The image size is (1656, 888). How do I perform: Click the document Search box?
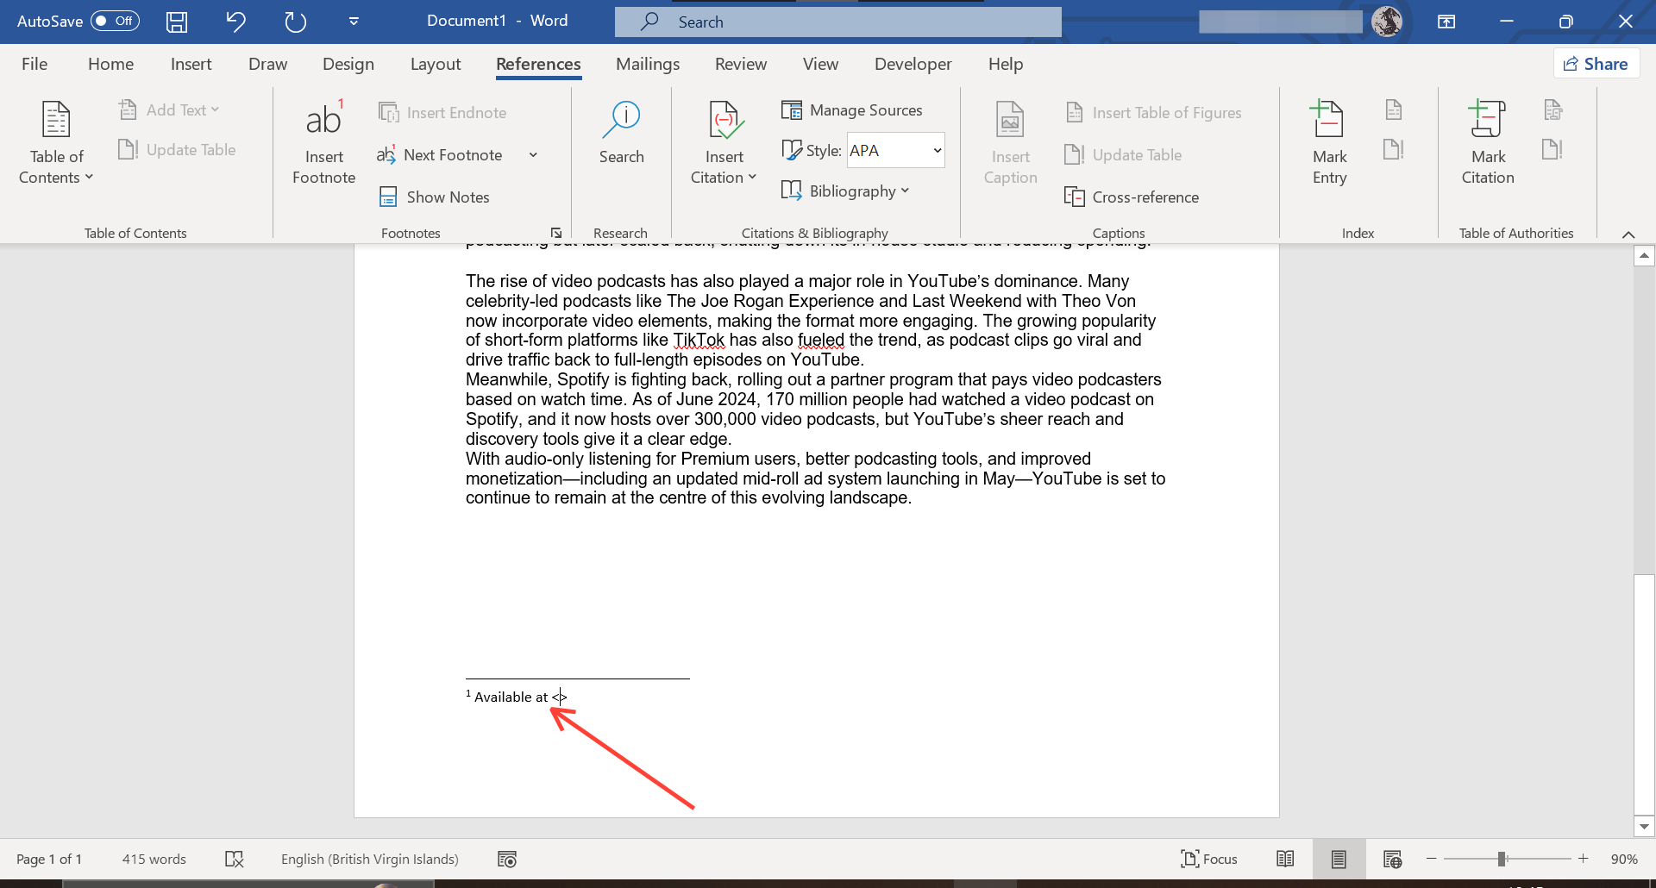click(837, 22)
